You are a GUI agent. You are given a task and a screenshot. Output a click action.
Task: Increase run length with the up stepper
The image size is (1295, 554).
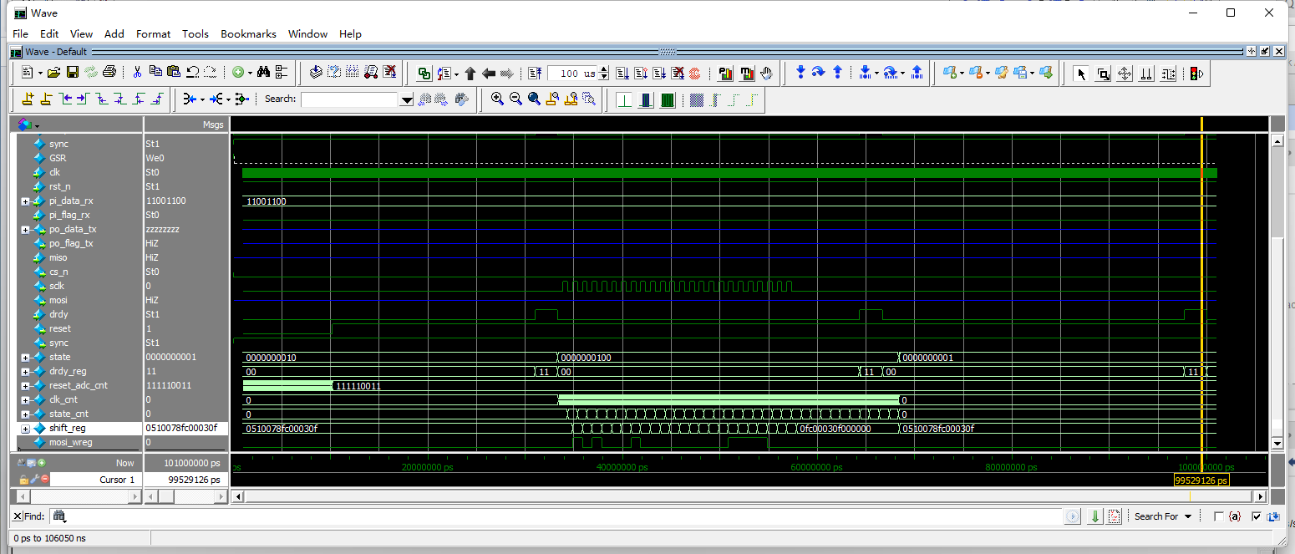tap(604, 69)
